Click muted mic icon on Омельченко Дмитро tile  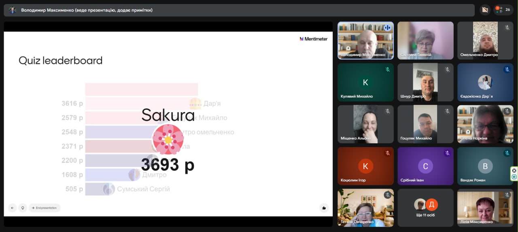(x=507, y=28)
